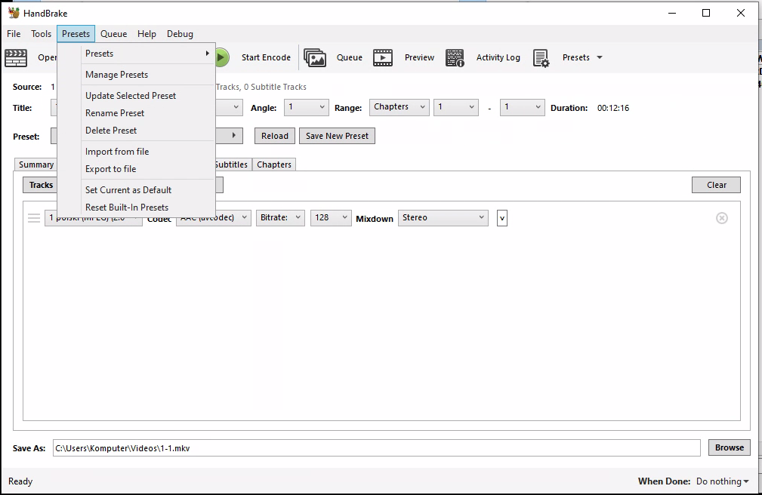Click the drag handle on the audio track row
Screen dimensions: 762x495
[x=33, y=217]
